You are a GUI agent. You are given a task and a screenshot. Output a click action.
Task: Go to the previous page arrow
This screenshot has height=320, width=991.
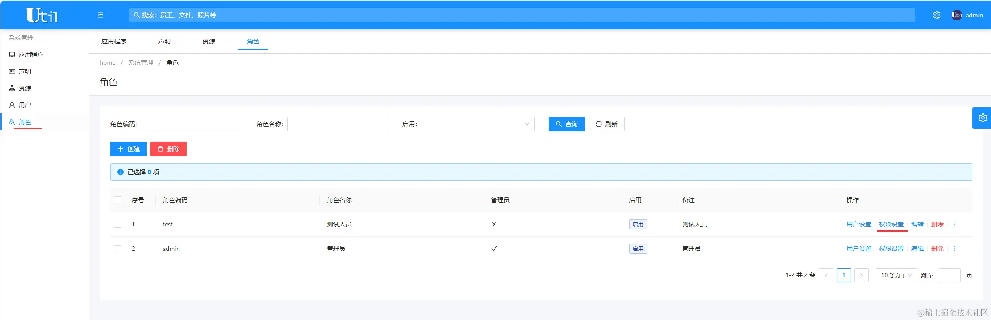coord(826,275)
